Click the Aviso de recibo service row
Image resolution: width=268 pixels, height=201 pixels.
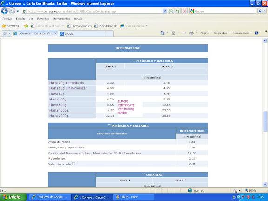tap(128, 142)
